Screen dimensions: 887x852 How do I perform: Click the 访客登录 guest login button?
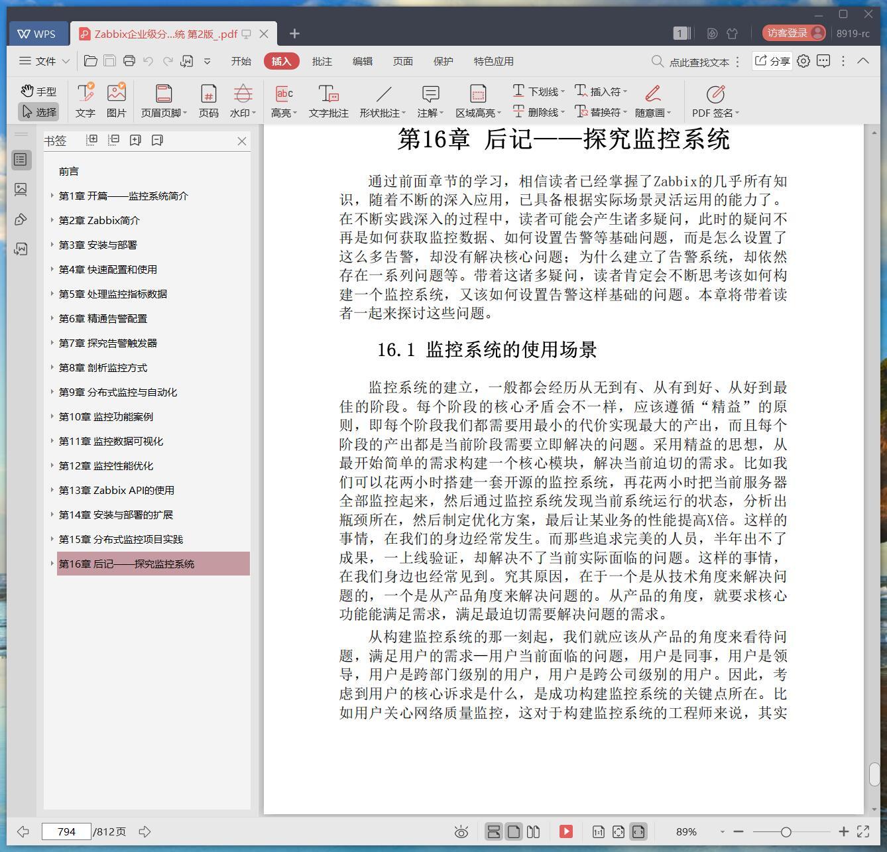(x=794, y=33)
